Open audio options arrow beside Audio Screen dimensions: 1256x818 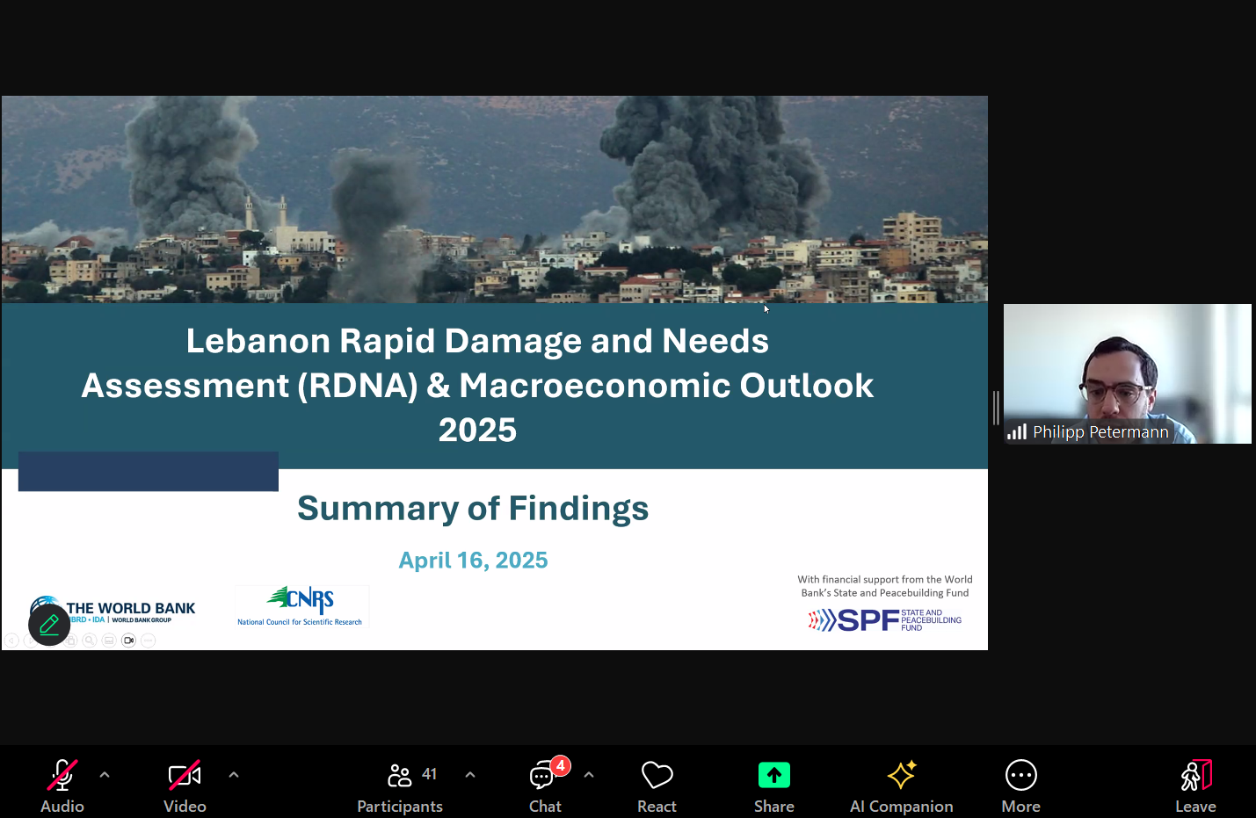point(105,775)
